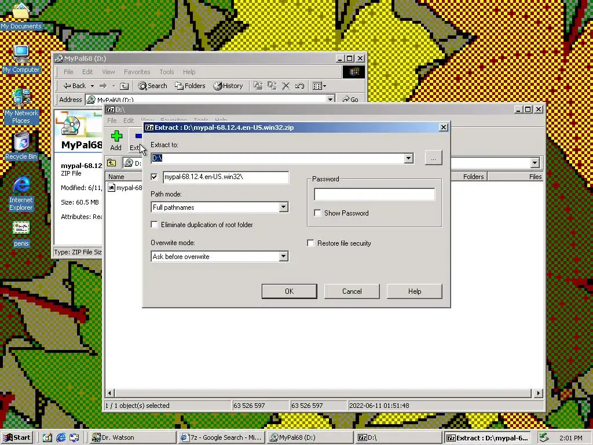Click the Show Desktop quick launch icon

[47, 437]
